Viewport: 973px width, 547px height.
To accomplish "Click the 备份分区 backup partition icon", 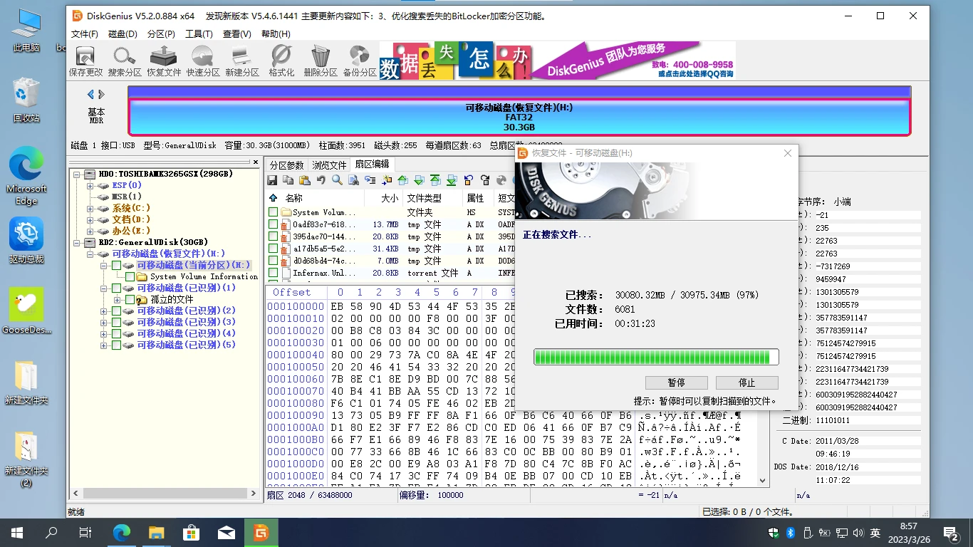I will (360, 61).
